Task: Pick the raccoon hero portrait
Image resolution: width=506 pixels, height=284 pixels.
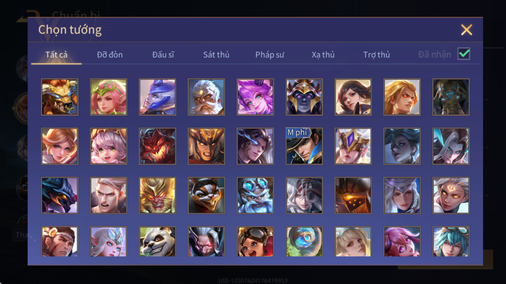Action: point(206,195)
